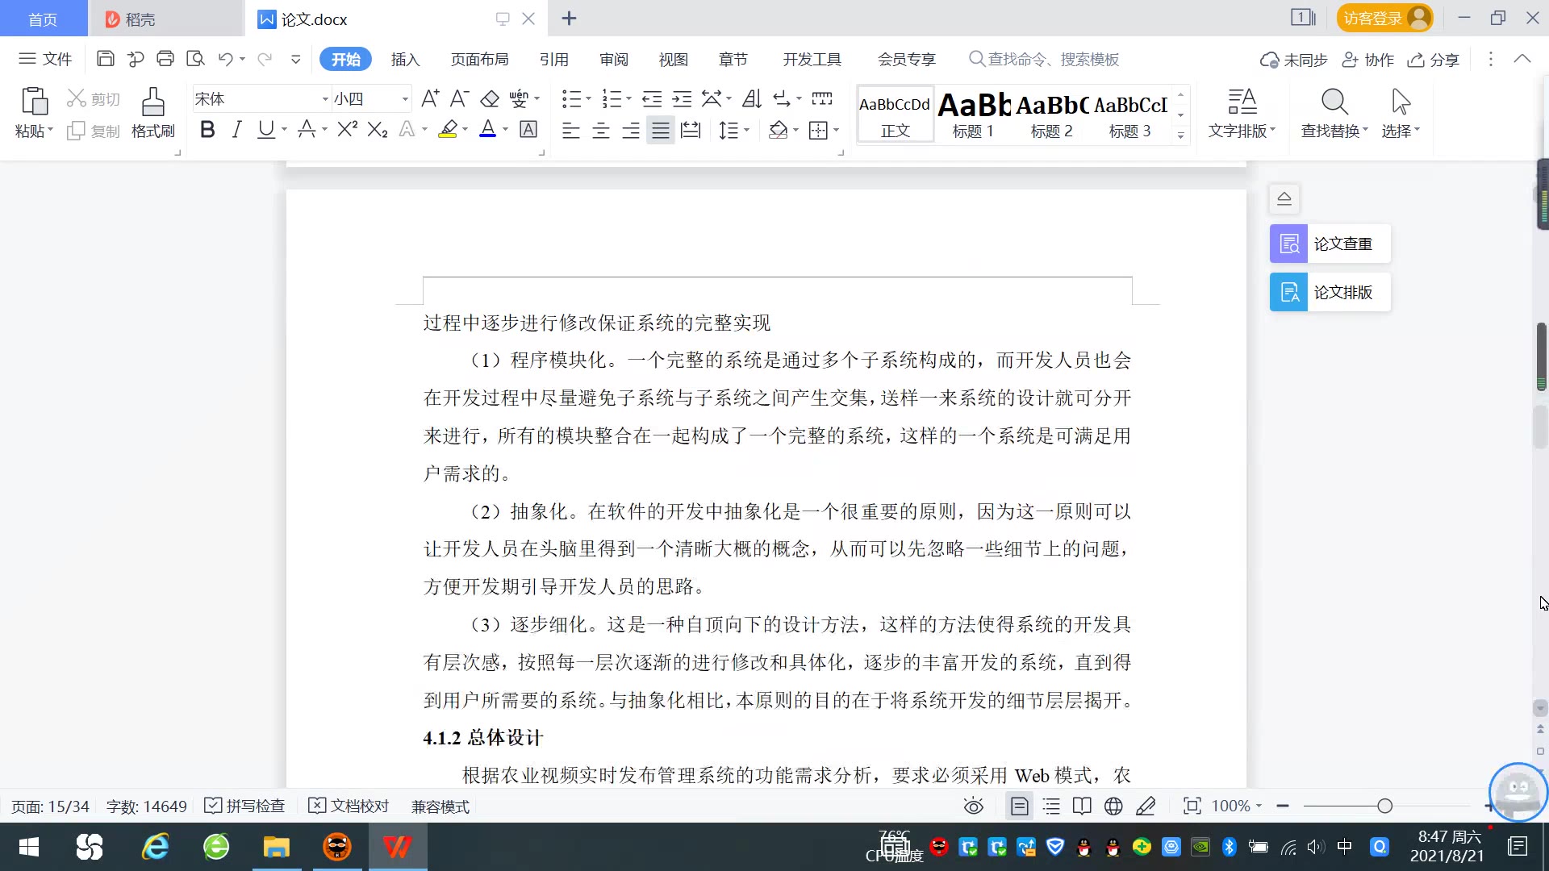Open the font size dropdown
The height and width of the screenshot is (871, 1549).
pos(405,99)
